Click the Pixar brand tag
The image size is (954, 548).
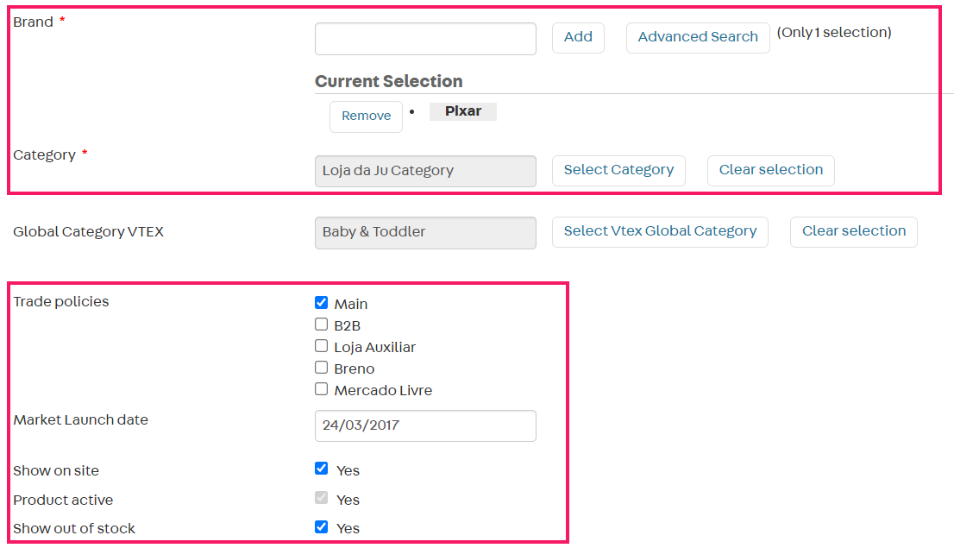[463, 111]
